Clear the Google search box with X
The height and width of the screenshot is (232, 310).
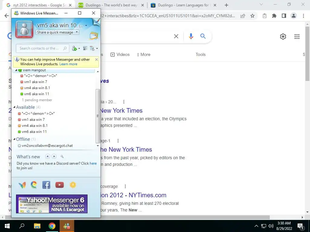(176, 36)
